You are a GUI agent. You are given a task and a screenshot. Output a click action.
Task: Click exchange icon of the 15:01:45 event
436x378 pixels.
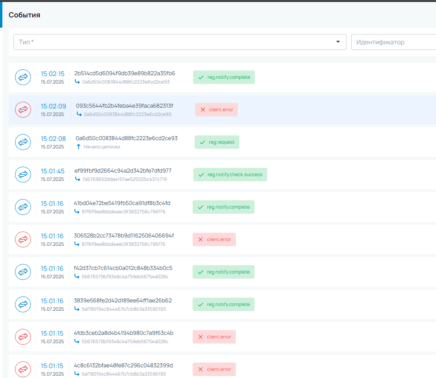coord(23,175)
